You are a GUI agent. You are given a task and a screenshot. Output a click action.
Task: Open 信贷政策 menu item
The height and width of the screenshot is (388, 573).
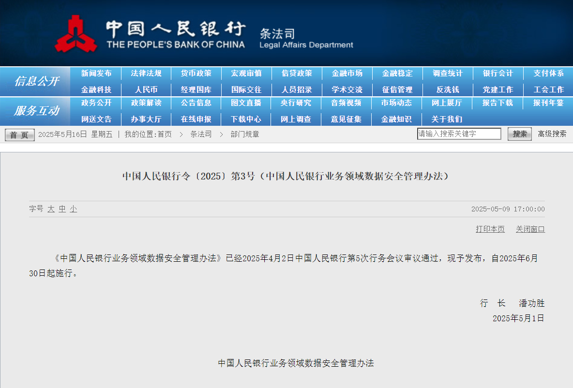[297, 74]
